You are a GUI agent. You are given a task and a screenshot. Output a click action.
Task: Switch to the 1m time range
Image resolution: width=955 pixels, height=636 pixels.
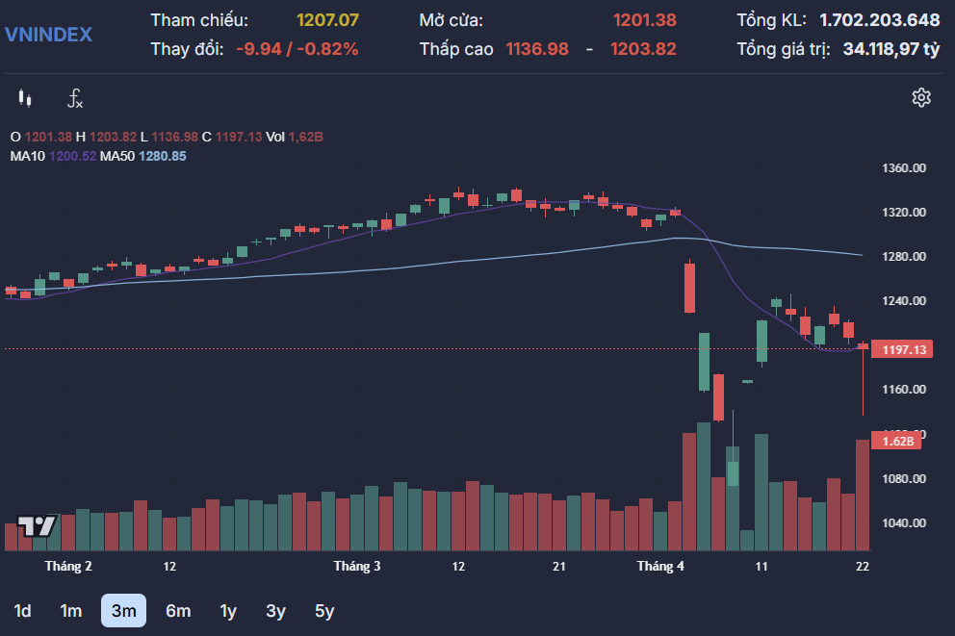point(70,610)
